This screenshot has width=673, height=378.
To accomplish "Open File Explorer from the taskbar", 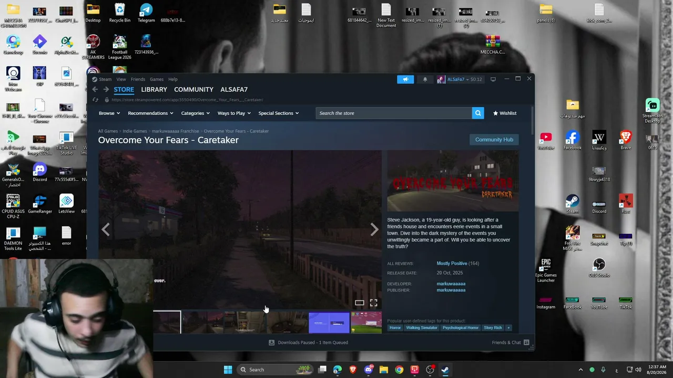I will pyautogui.click(x=384, y=370).
